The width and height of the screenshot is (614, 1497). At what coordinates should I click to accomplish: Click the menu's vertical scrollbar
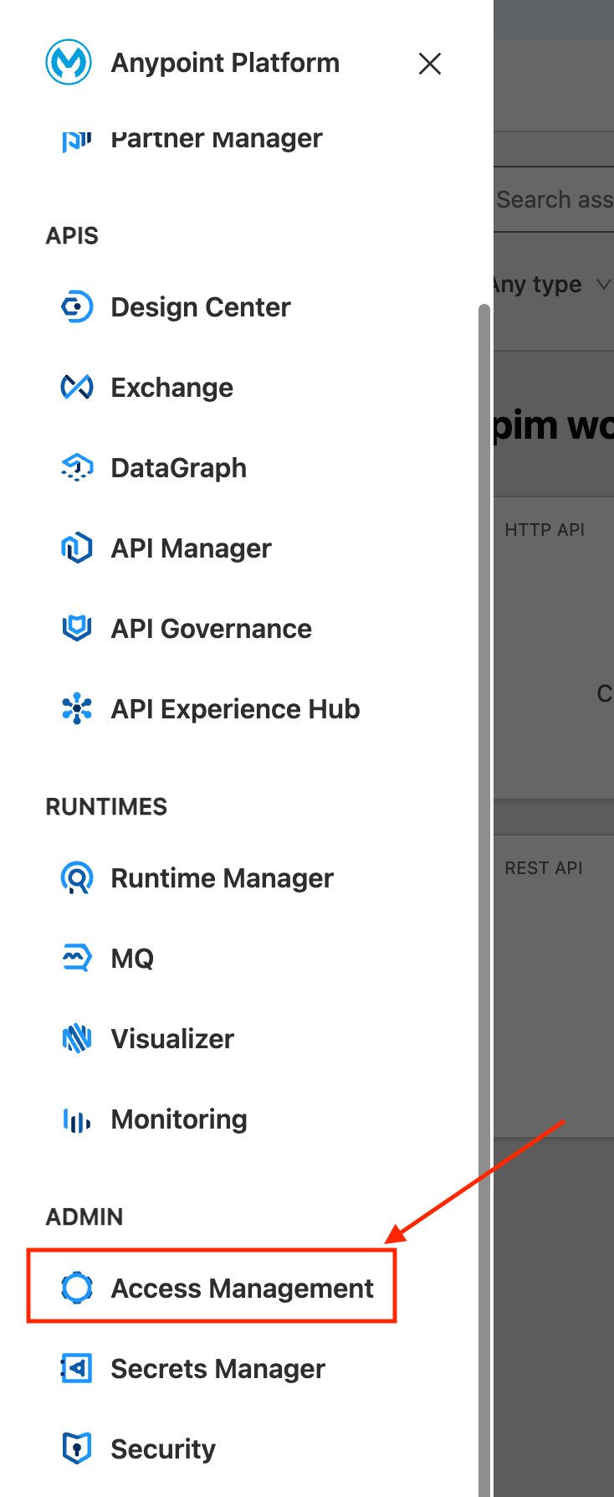[484, 837]
